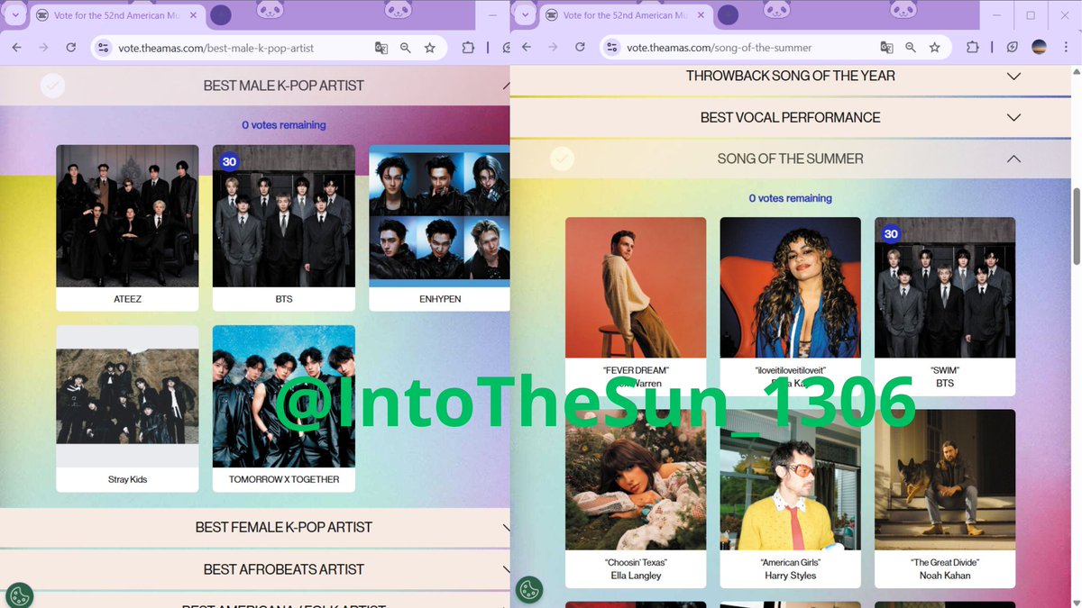View site information for the best-male-k-pop-artist page
1082x608 pixels.
tap(103, 48)
